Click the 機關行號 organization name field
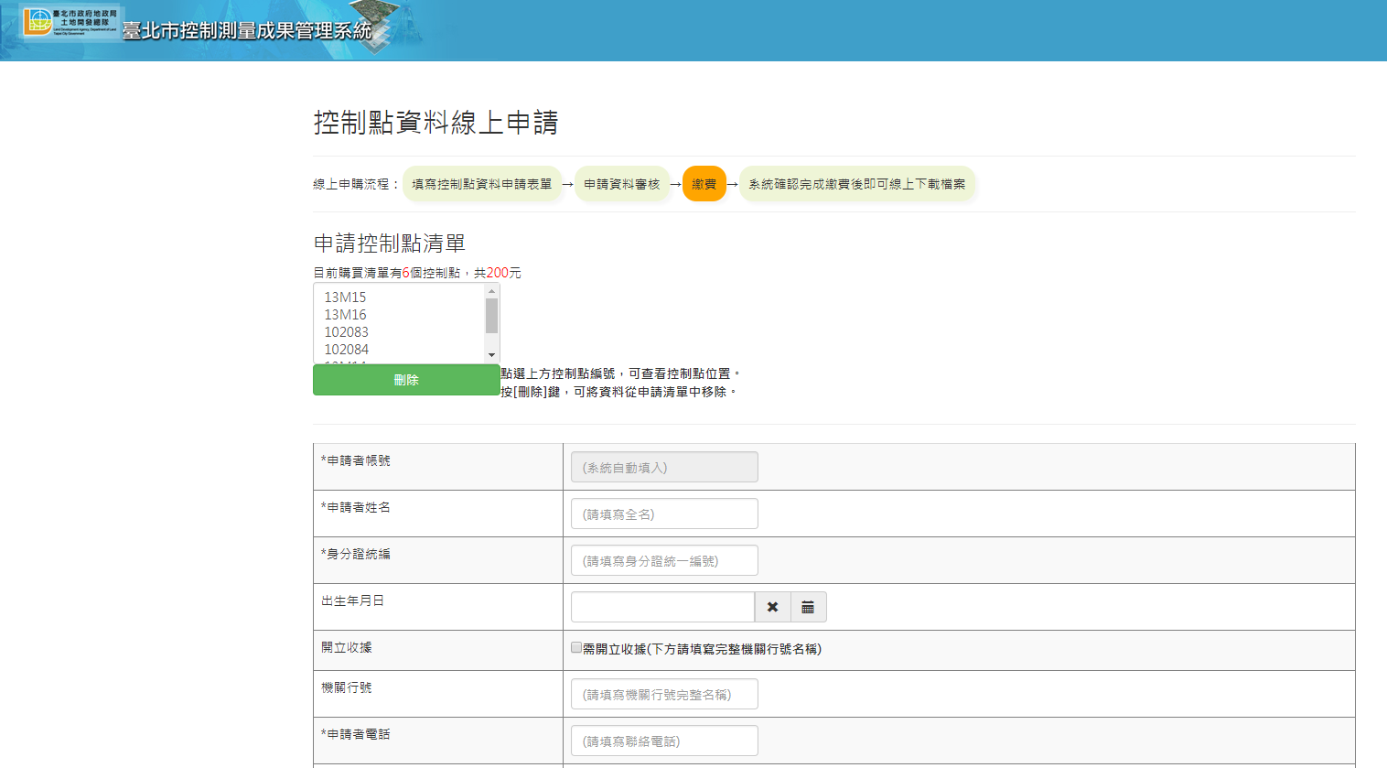The width and height of the screenshot is (1387, 768). coord(664,695)
